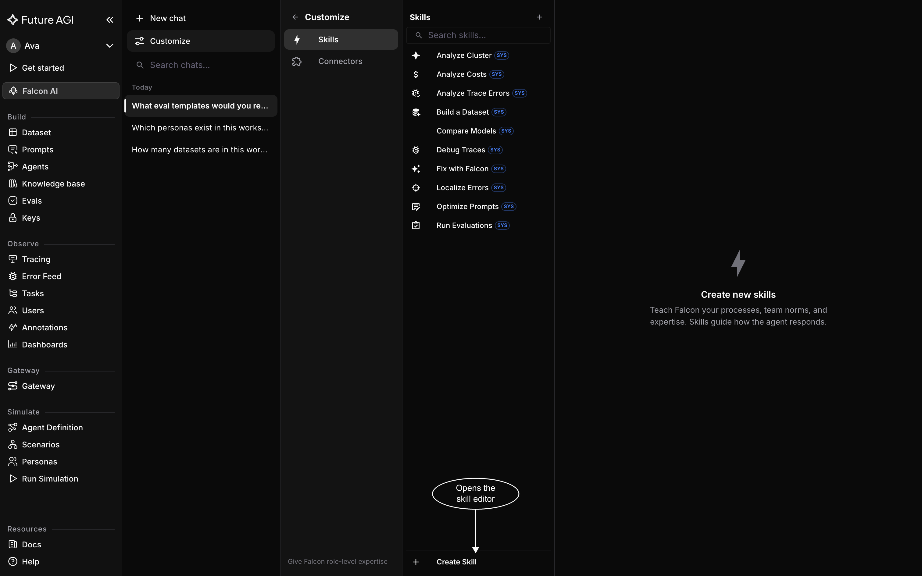Open the Build a Dataset skill
The height and width of the screenshot is (576, 922).
(478, 112)
